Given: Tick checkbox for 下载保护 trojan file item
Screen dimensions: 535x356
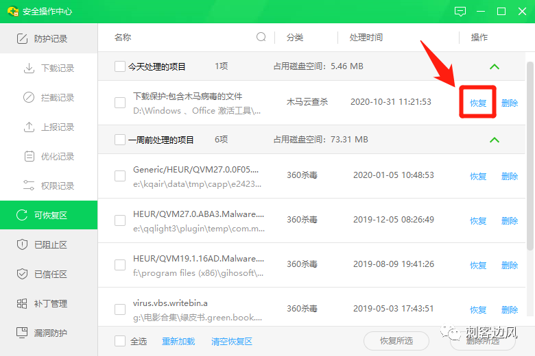Looking at the screenshot, I should (120, 103).
